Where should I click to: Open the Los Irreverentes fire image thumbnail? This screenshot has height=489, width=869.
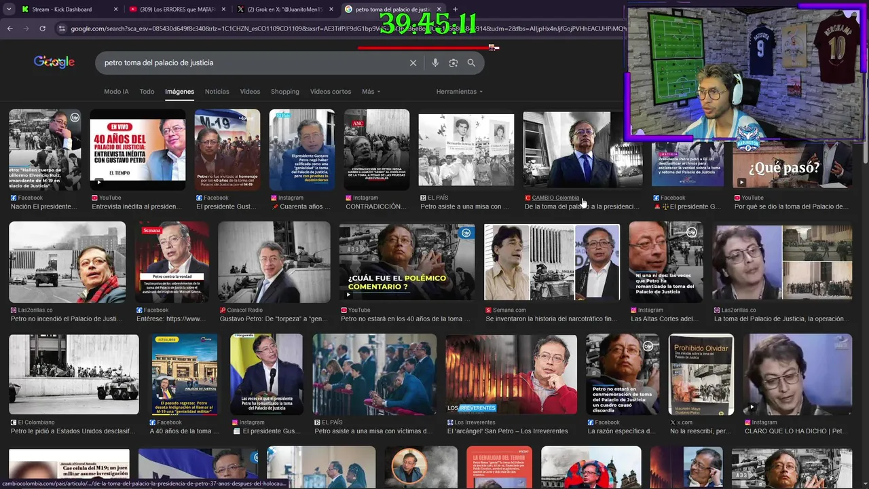click(x=511, y=374)
